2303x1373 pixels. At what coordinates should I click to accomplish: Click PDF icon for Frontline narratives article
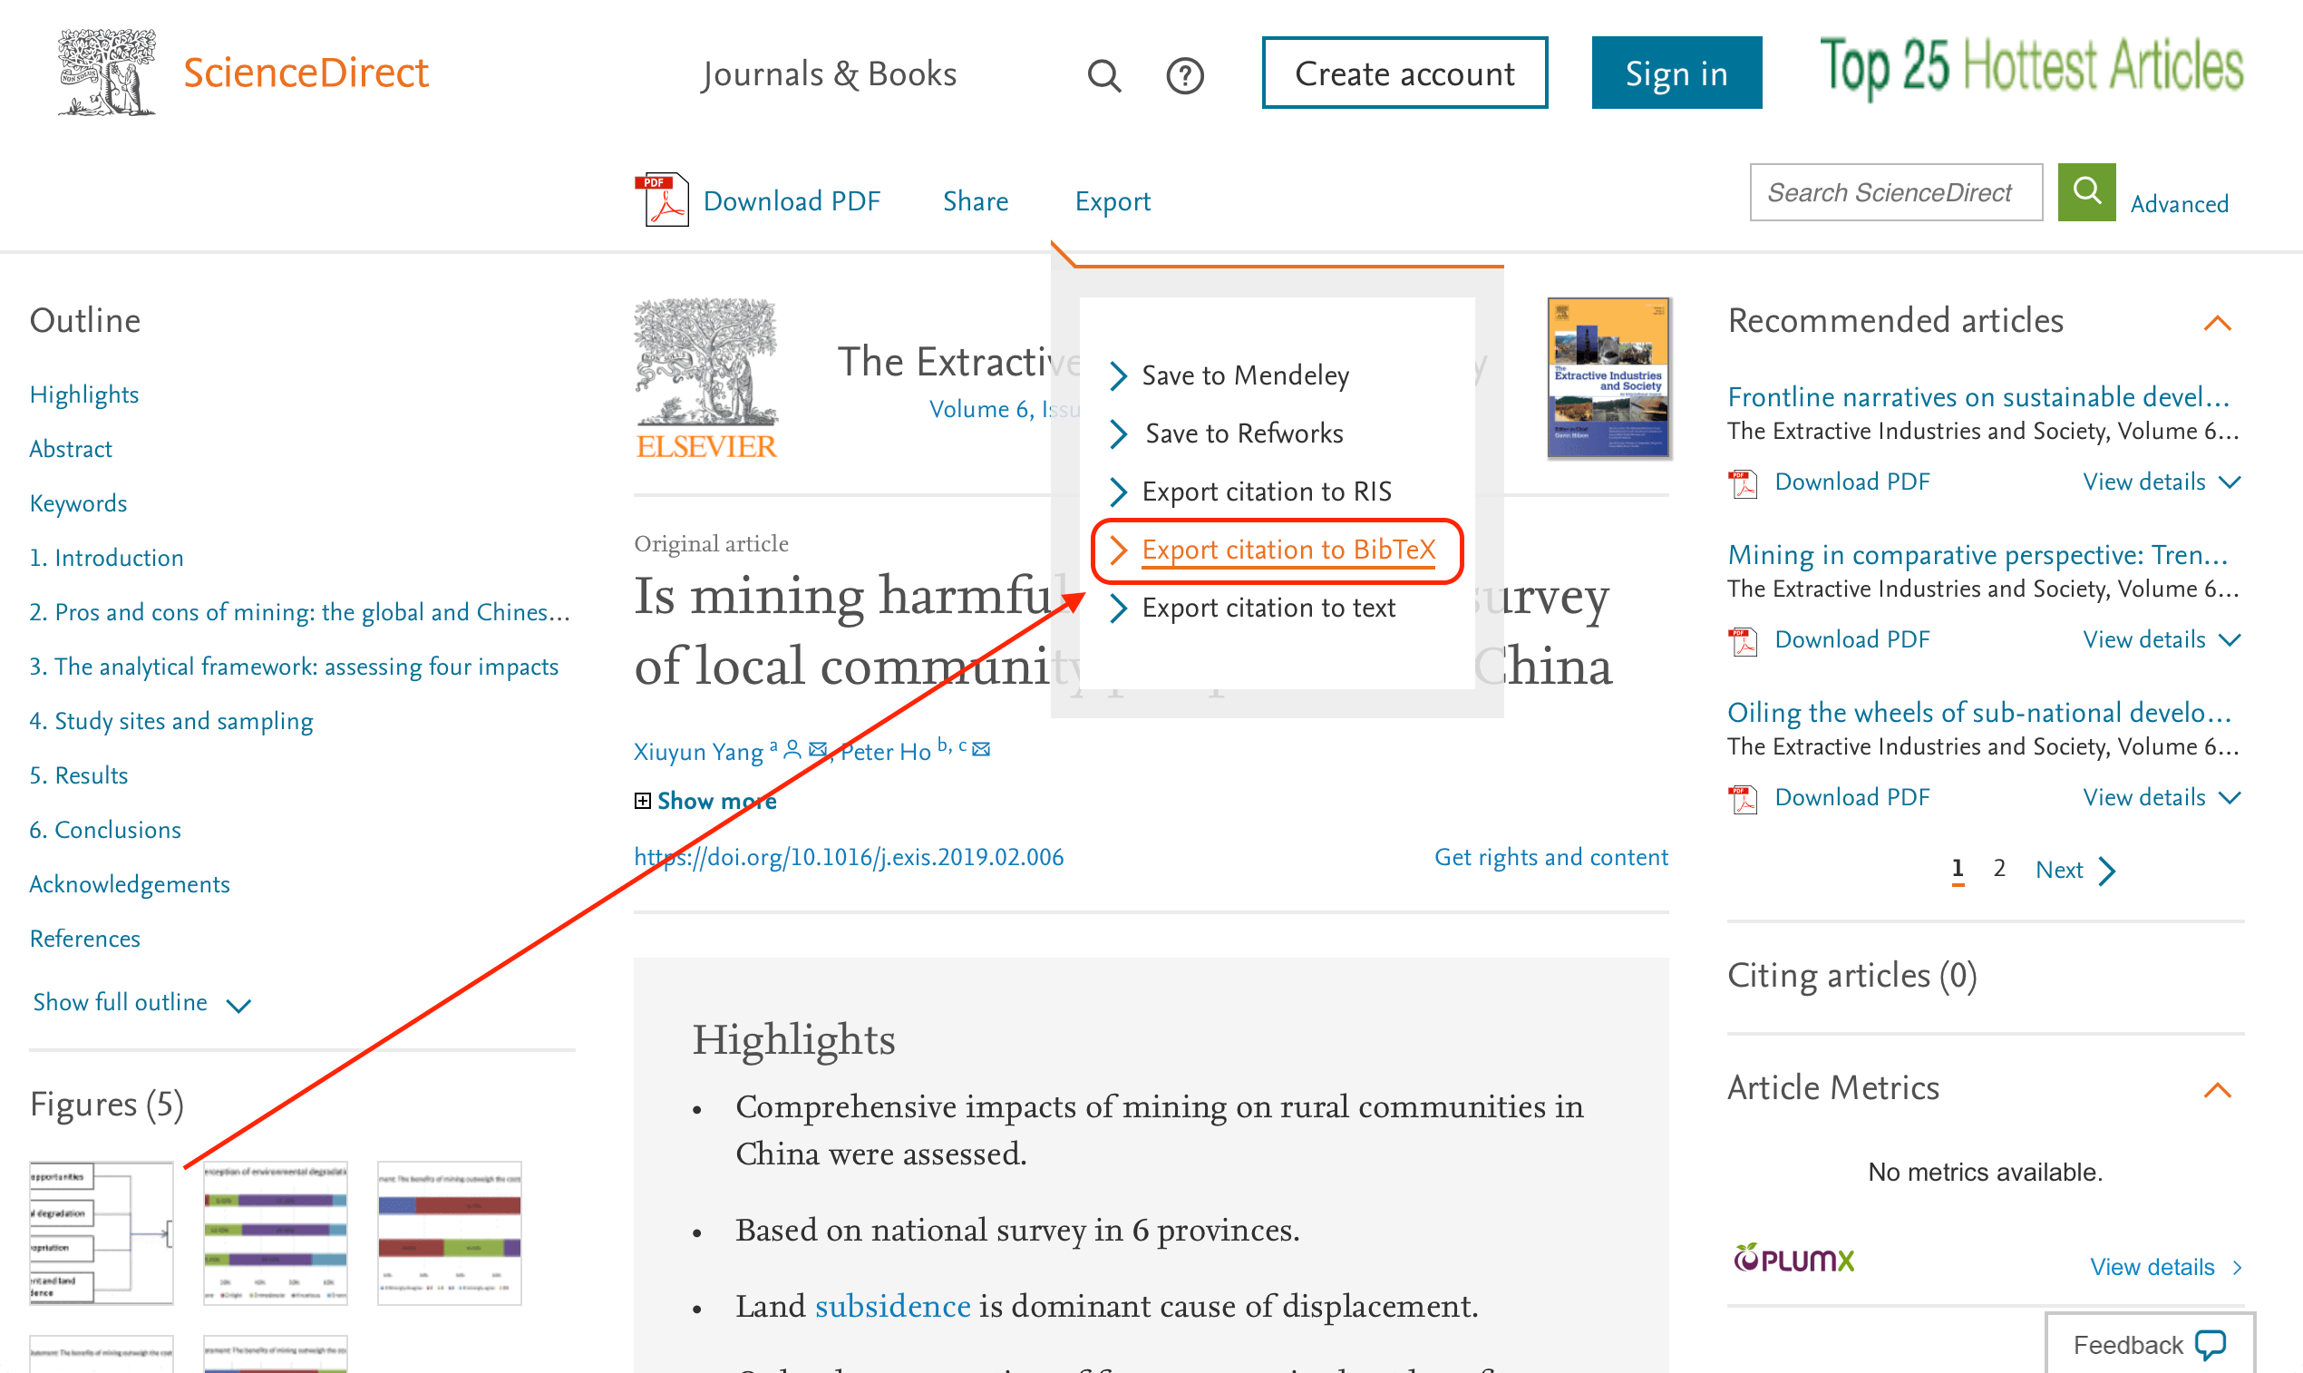pos(1744,483)
